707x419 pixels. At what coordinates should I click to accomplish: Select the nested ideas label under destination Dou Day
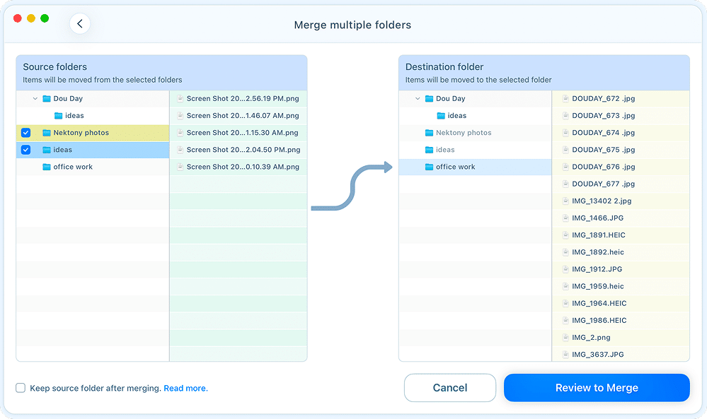tap(456, 116)
